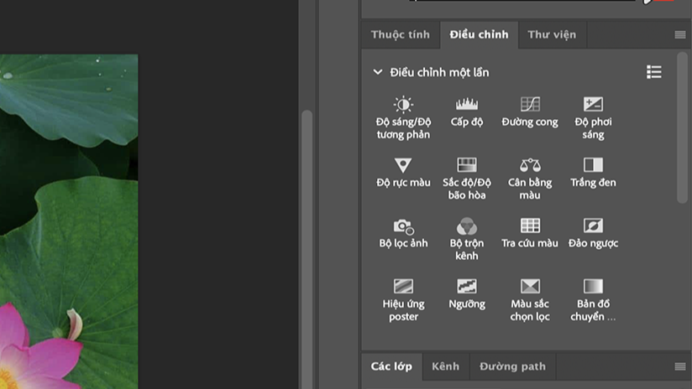Add a Đường cong curves adjustment

(530, 105)
